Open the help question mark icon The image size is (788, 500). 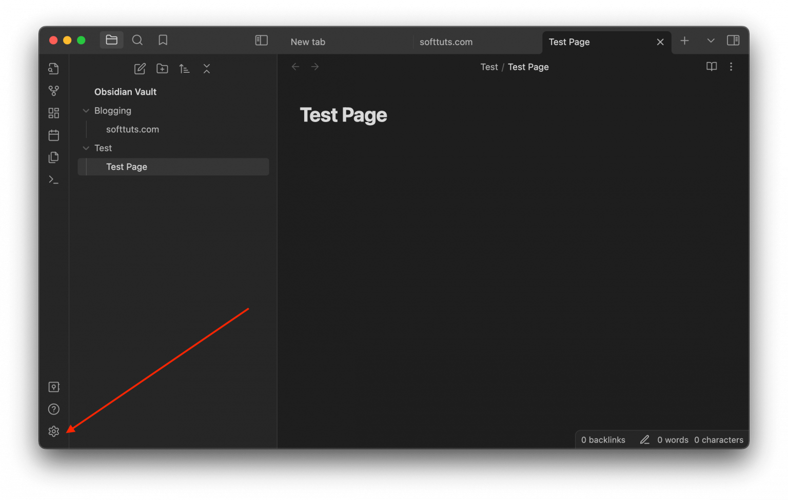pos(53,409)
